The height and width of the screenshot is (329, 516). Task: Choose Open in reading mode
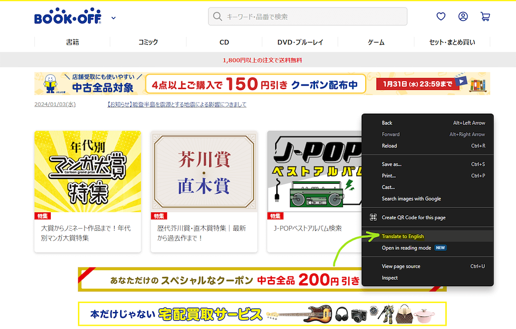(428, 248)
